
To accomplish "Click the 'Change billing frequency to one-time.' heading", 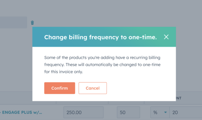I will pyautogui.click(x=100, y=37).
